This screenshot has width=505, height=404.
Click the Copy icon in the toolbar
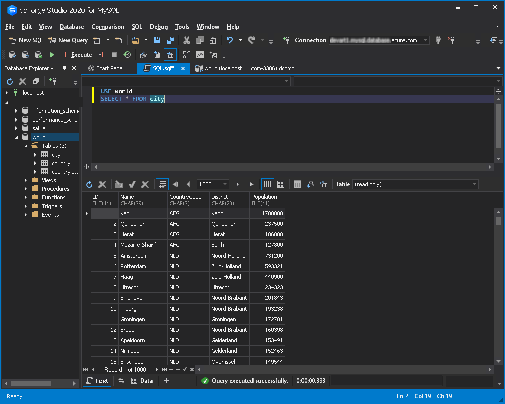click(x=199, y=40)
